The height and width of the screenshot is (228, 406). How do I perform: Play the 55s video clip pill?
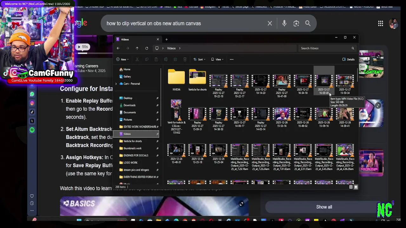83,47
